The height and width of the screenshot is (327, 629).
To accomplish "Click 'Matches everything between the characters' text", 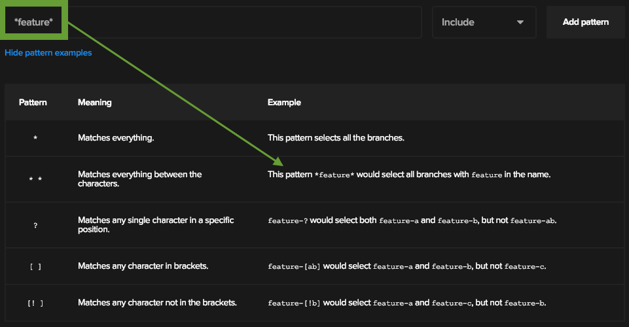I will pos(139,179).
